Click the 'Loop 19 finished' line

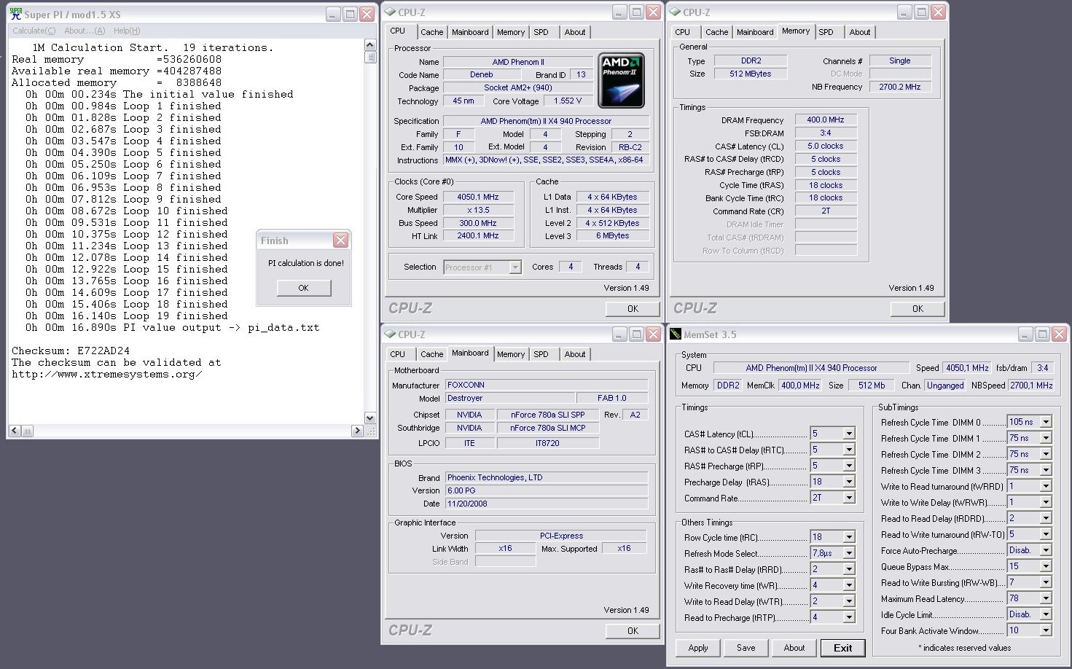[x=127, y=316]
